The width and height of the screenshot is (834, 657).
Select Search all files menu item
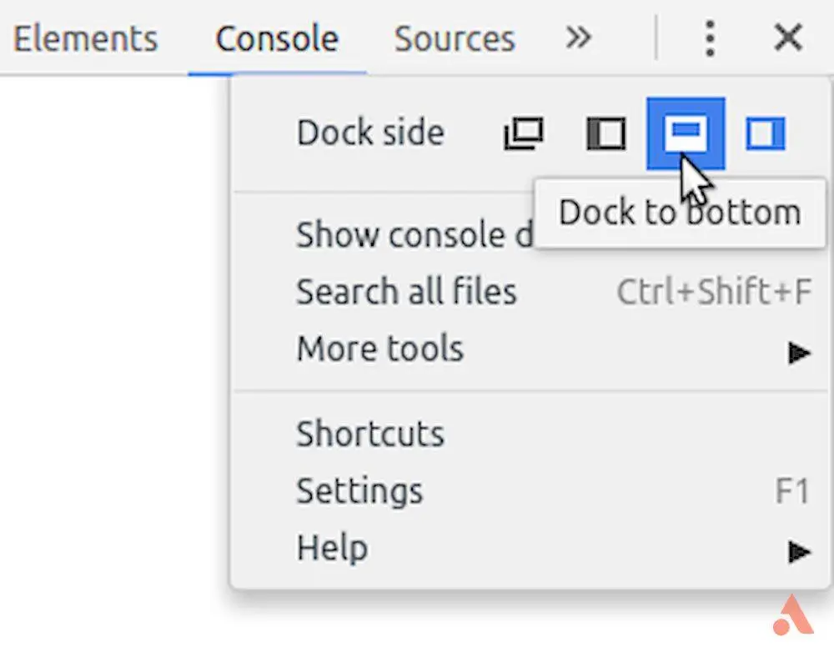point(406,292)
